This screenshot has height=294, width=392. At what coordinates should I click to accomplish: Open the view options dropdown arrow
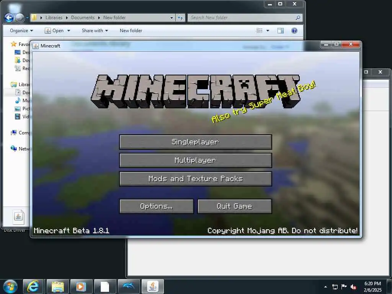[268, 31]
